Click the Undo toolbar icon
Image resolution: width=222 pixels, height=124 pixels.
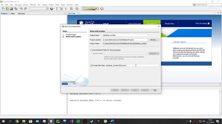click(x=21, y=9)
